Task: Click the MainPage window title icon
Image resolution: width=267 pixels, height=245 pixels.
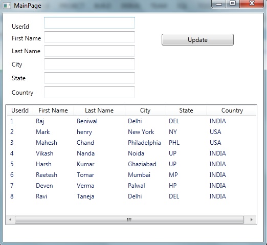Action: pos(7,6)
